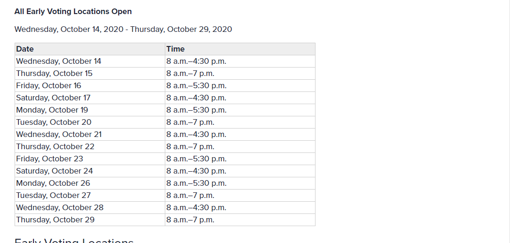Select the Friday, October 16 date cell
The width and height of the screenshot is (510, 243).
click(90, 85)
